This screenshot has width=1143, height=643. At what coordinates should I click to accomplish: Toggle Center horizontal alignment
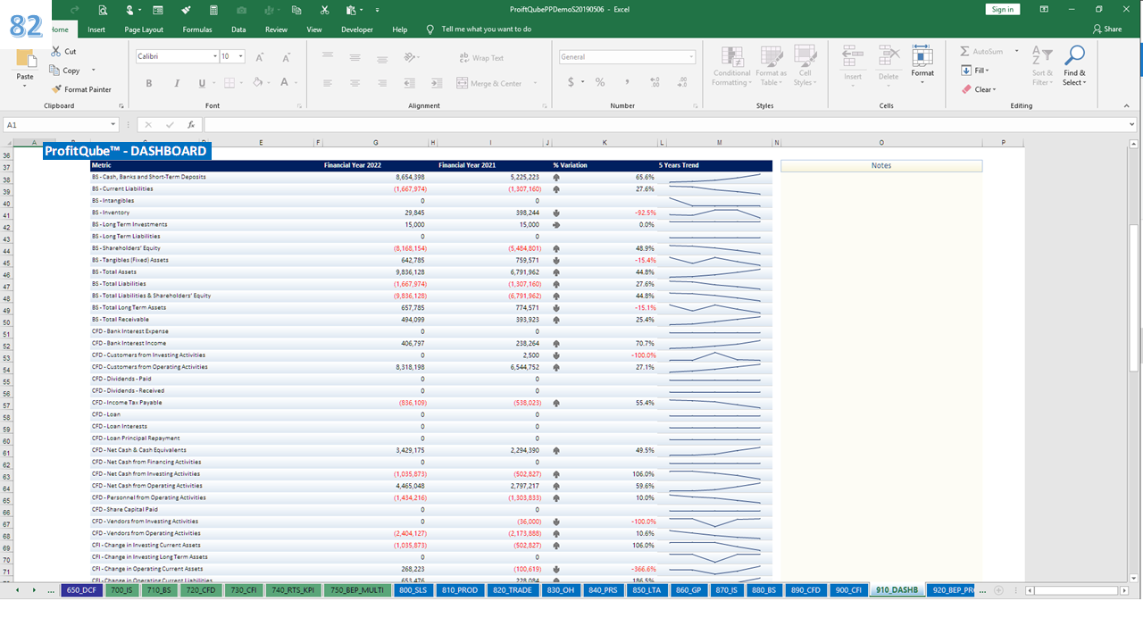(355, 83)
